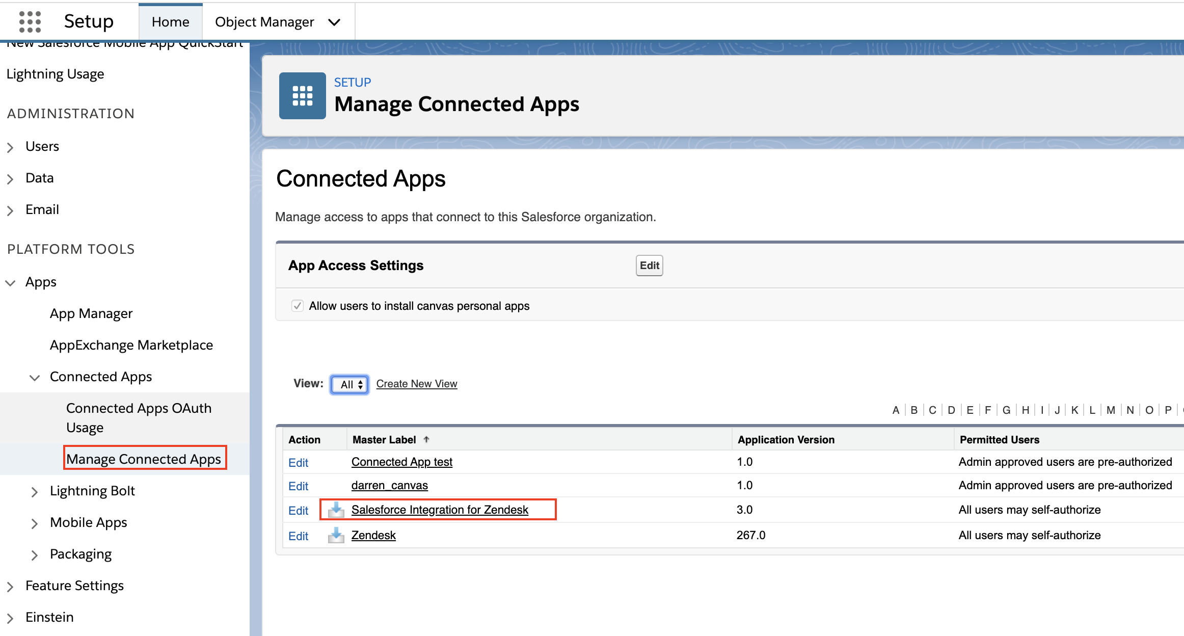
Task: Expand the Packaging section
Action: tap(35, 554)
